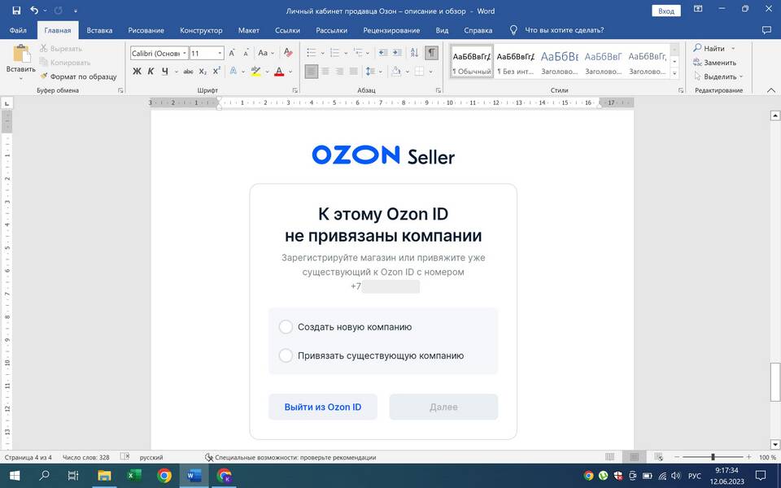Apply strikethrough text formatting

[188, 72]
